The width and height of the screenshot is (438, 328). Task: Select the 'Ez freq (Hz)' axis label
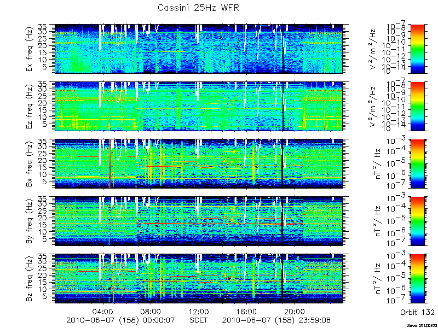click(30, 106)
